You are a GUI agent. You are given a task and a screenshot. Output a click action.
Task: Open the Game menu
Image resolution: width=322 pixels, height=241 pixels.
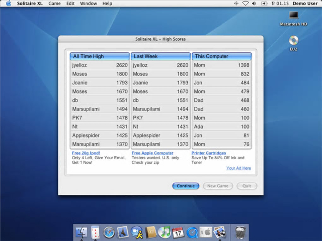click(x=54, y=3)
